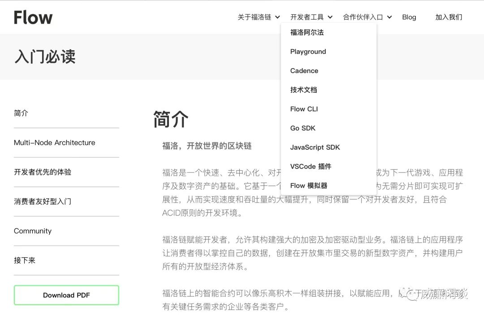Choose Cadence in the dropdown menu
The image size is (484, 315).
pos(304,71)
